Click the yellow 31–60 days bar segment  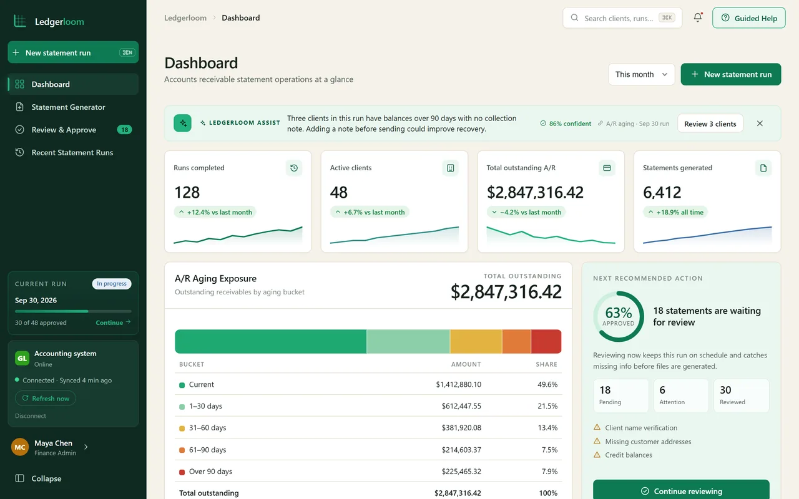point(476,342)
